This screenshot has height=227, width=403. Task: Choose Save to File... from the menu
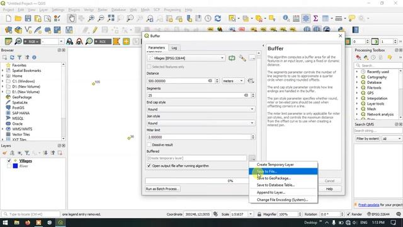click(x=283, y=172)
